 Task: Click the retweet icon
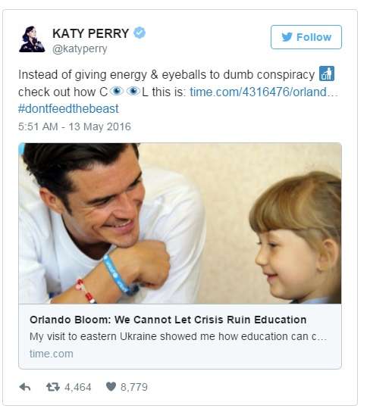point(53,387)
